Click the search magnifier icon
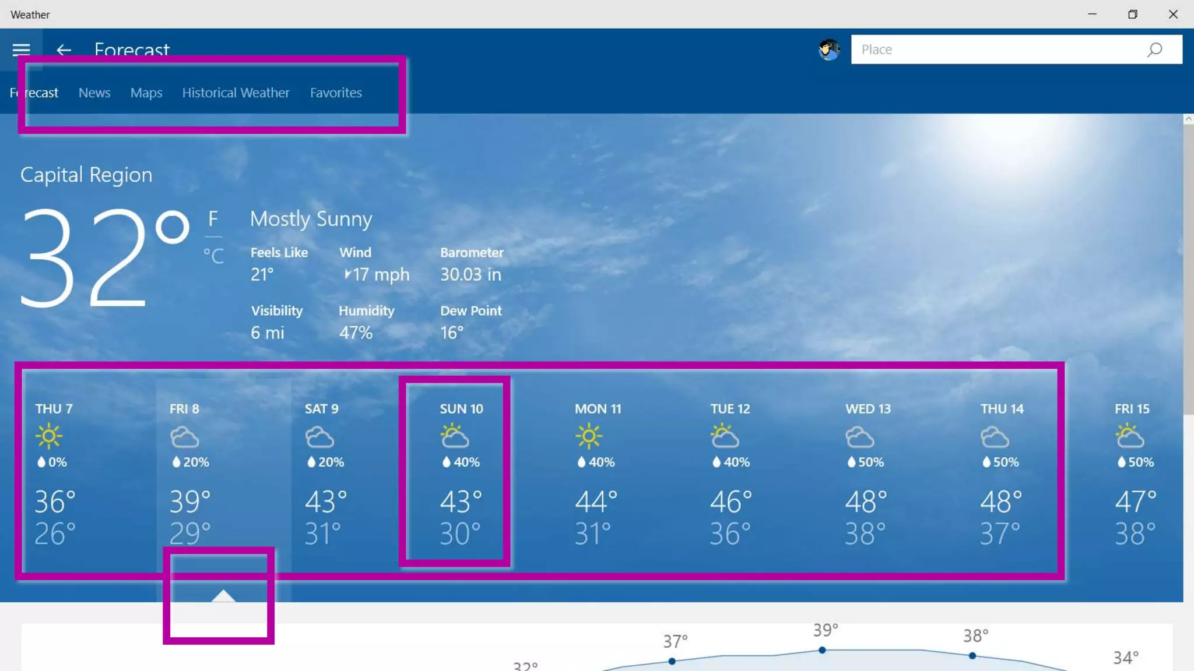Image resolution: width=1194 pixels, height=671 pixels. coord(1154,50)
